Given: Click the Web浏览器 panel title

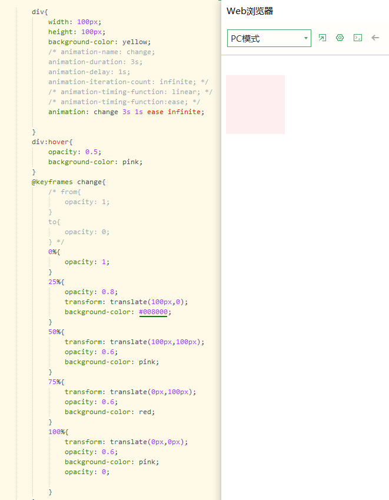Looking at the screenshot, I should [250, 11].
